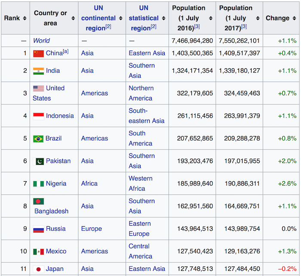Open the Southern Asia link in India row

tap(141, 71)
